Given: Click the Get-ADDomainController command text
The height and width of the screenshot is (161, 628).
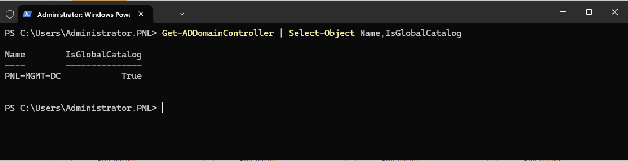Looking at the screenshot, I should 218,33.
